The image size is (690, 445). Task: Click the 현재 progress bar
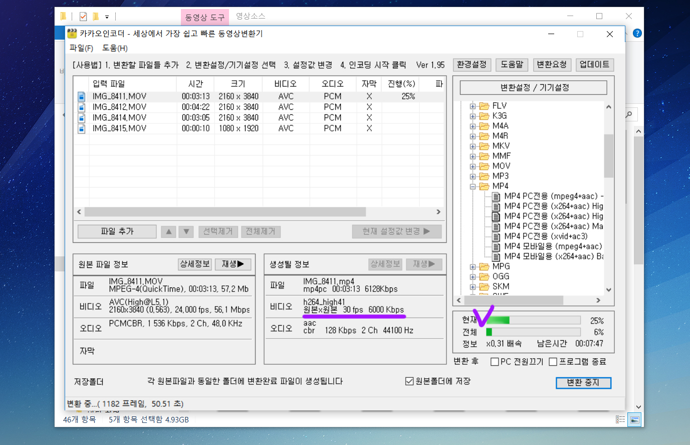coord(533,320)
